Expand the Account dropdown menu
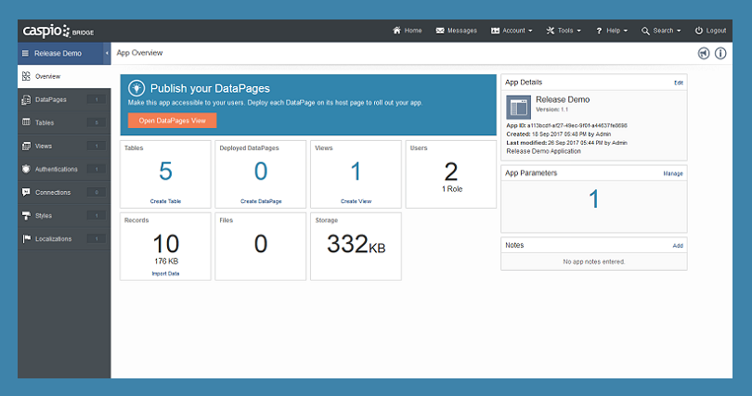The image size is (752, 396). pyautogui.click(x=512, y=31)
